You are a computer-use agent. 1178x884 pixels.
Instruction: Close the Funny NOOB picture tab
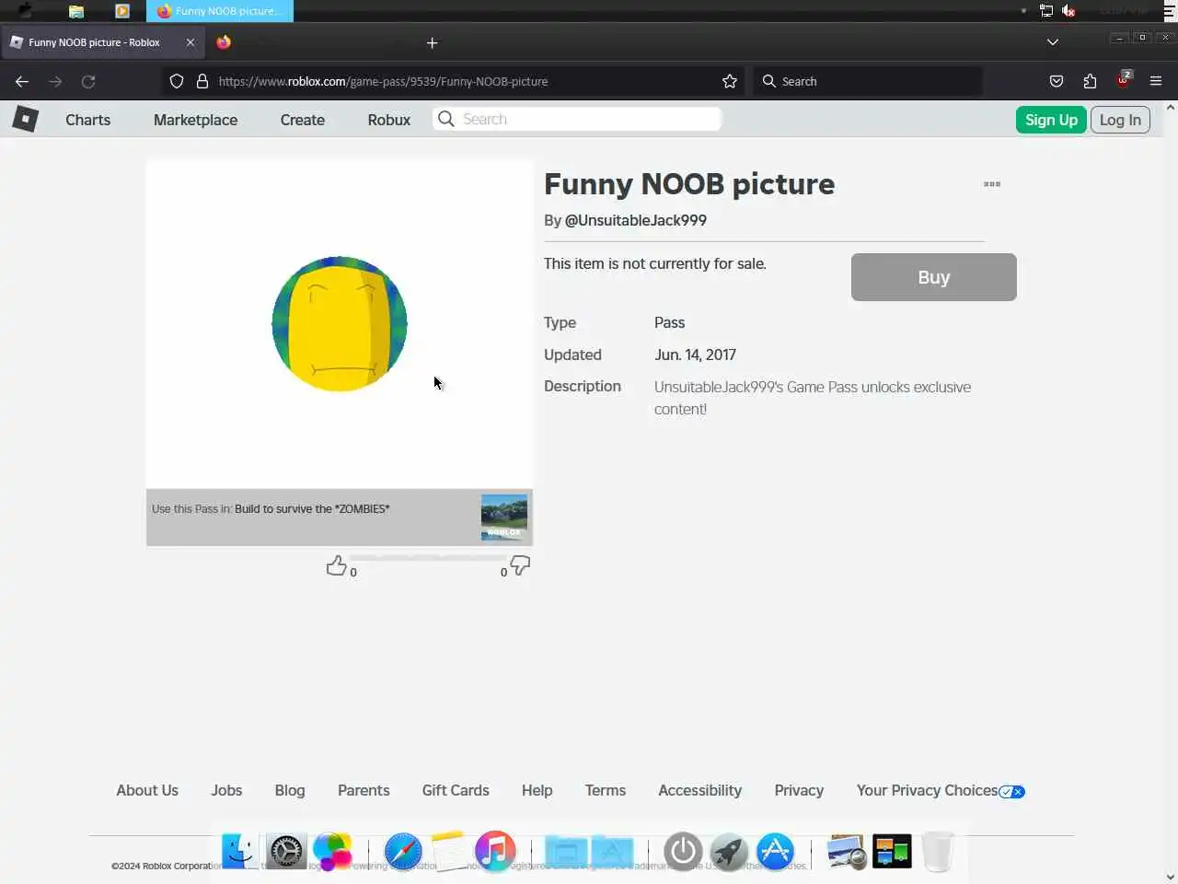(x=191, y=42)
